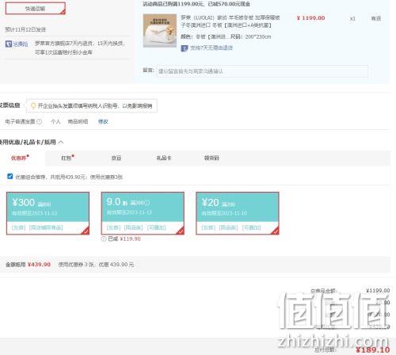Select the 快递运输 delivery option
Screen dimensions: 396x355
pos(36,9)
